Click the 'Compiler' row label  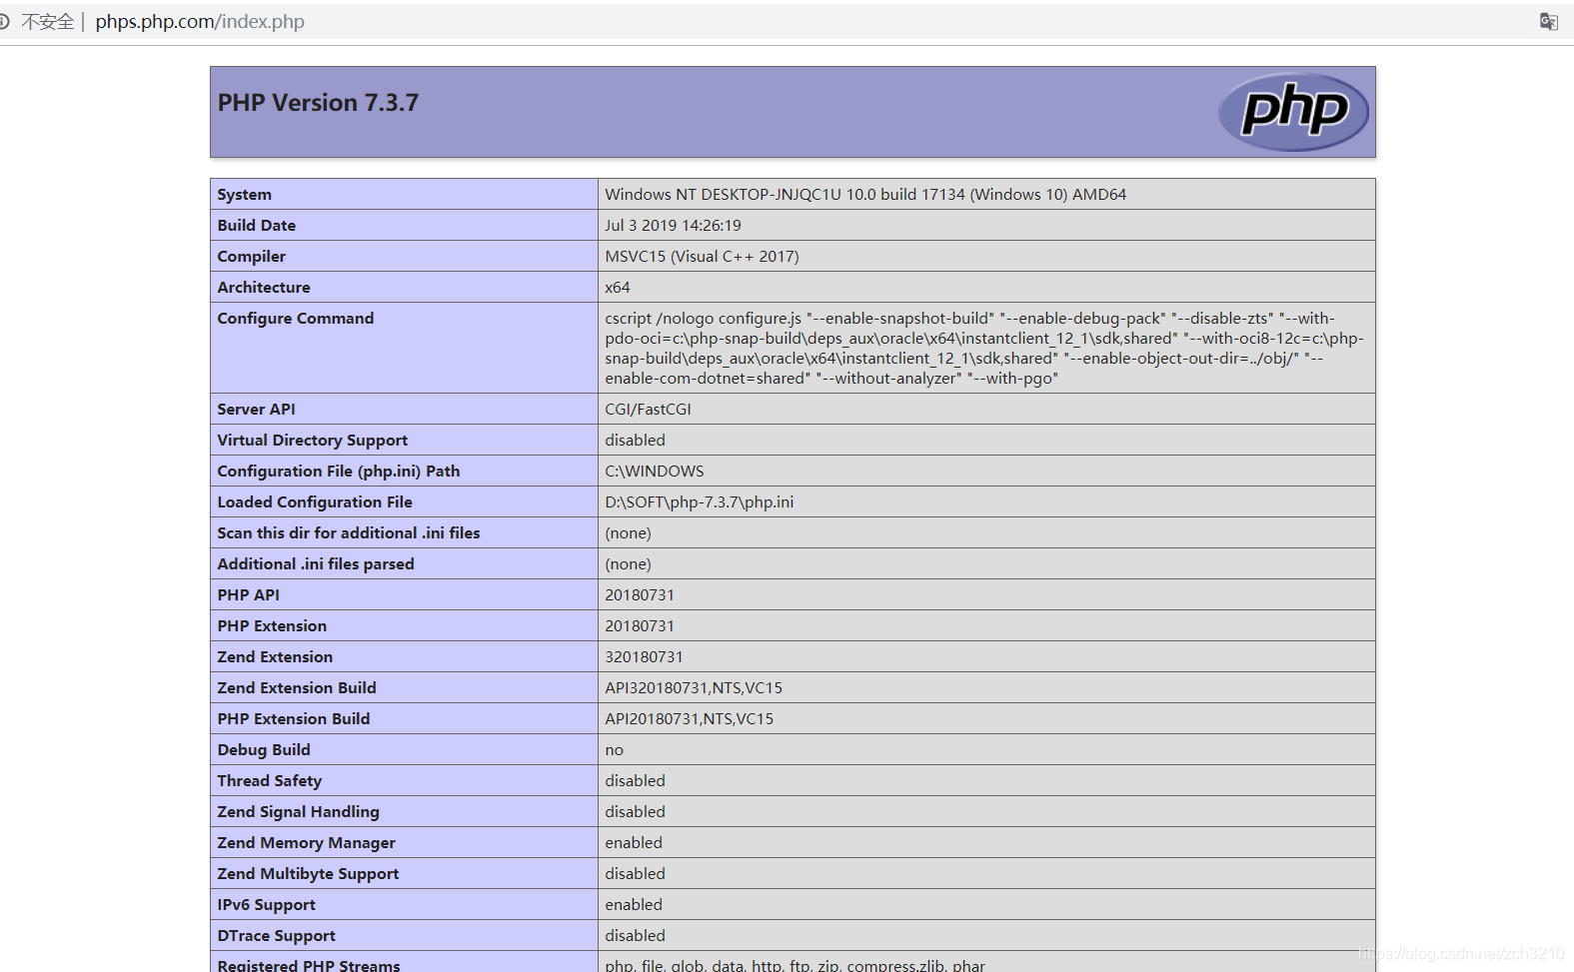click(251, 256)
